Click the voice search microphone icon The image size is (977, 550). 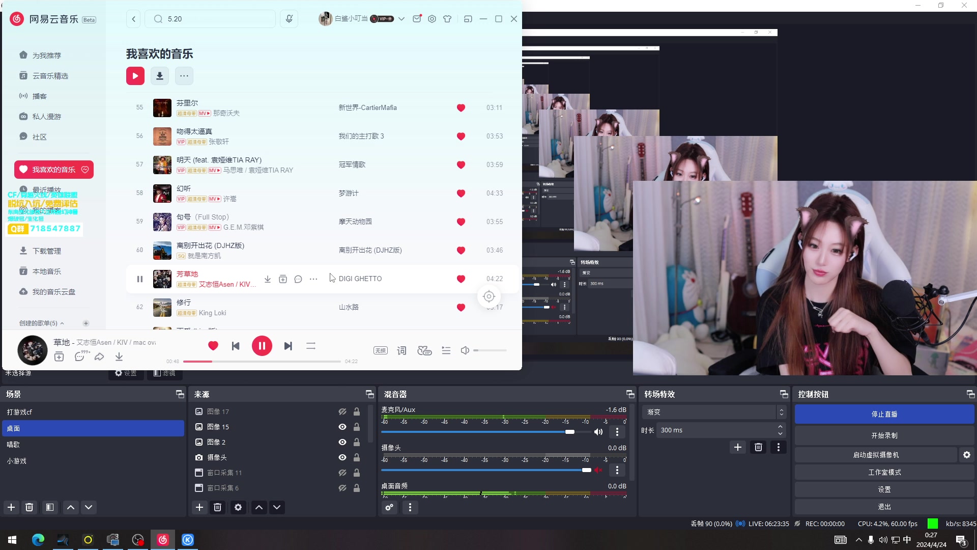tap(289, 19)
